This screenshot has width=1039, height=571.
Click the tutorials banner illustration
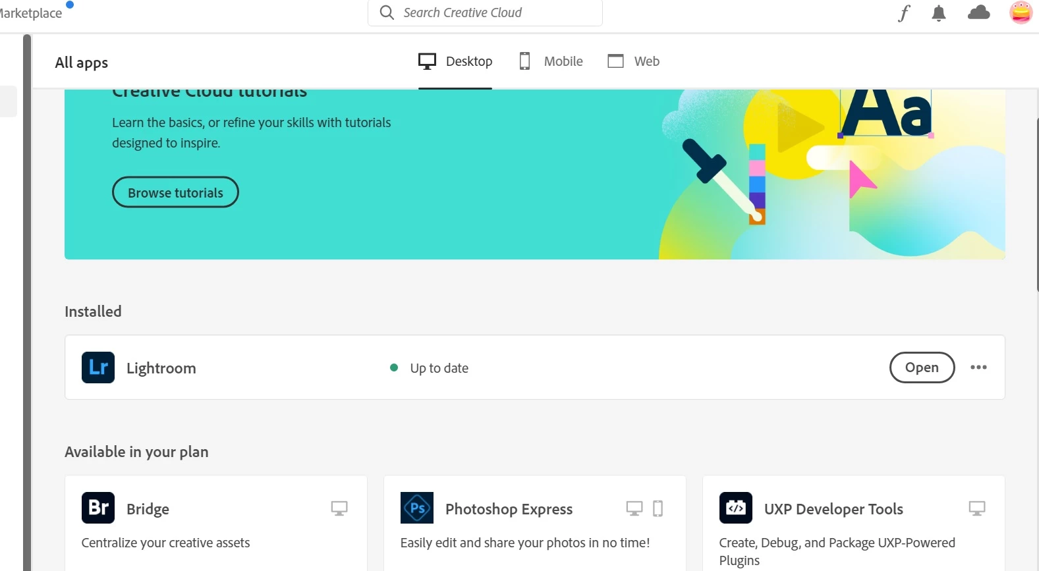[832, 174]
